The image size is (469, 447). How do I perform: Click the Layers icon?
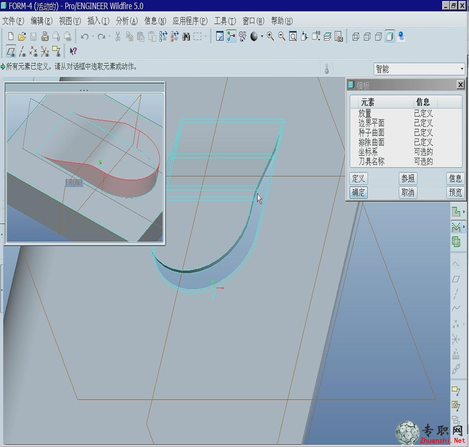click(327, 37)
